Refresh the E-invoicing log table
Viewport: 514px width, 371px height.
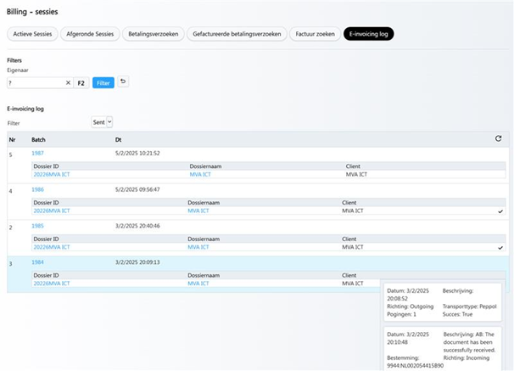(498, 138)
